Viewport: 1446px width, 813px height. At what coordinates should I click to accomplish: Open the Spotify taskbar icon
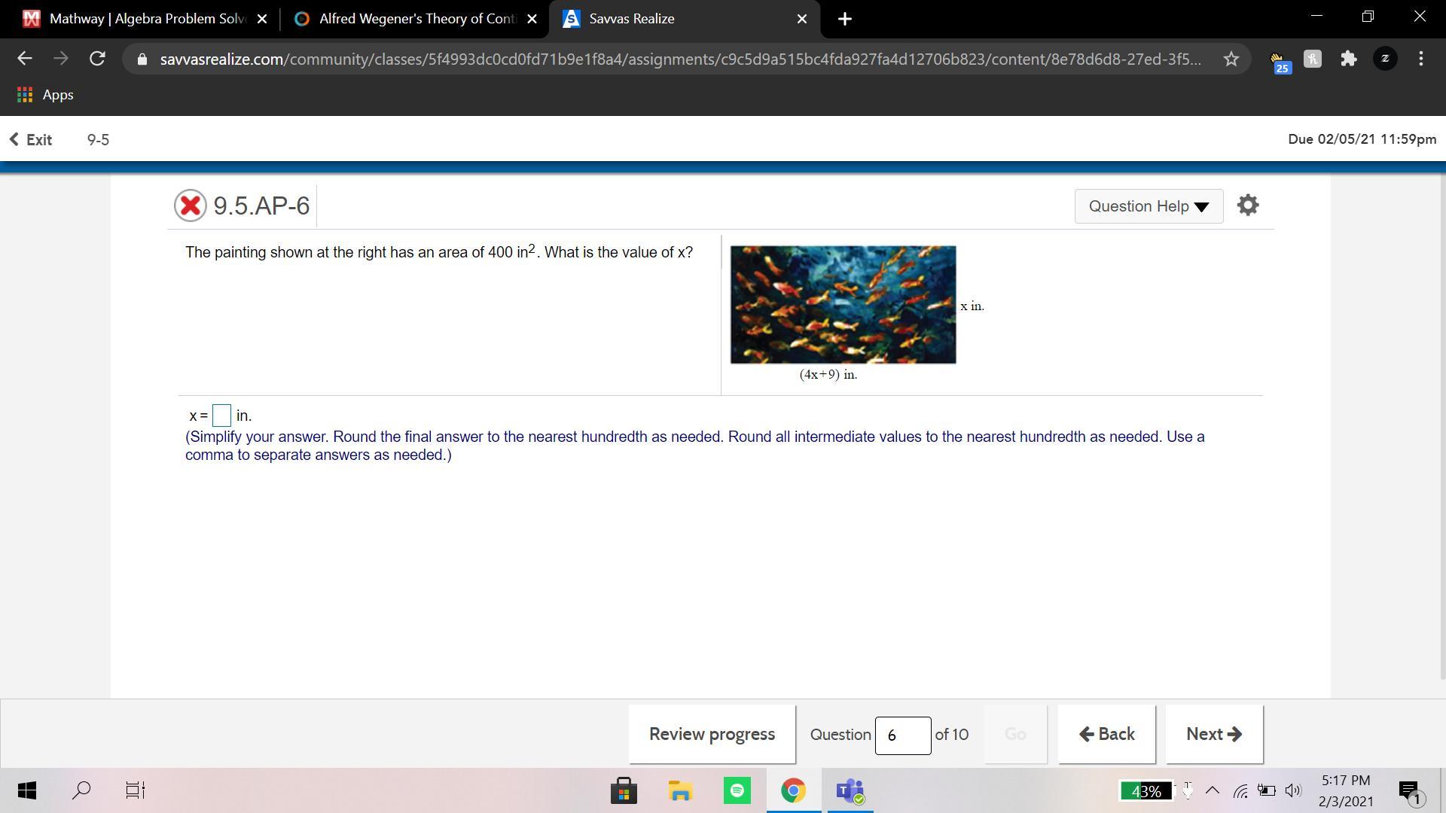tap(737, 790)
